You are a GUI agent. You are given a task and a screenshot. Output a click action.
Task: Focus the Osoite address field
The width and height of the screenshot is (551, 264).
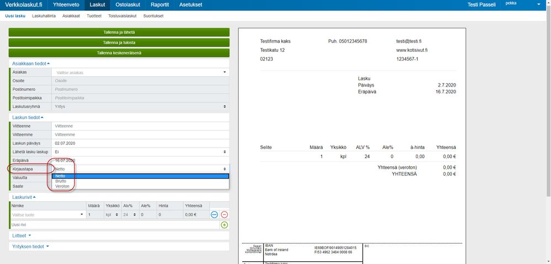[x=140, y=81]
